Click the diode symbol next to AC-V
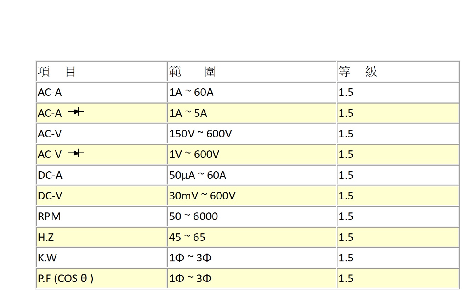 [x=76, y=153]
